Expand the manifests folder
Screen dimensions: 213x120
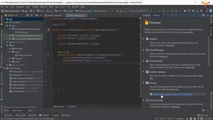tap(7, 22)
